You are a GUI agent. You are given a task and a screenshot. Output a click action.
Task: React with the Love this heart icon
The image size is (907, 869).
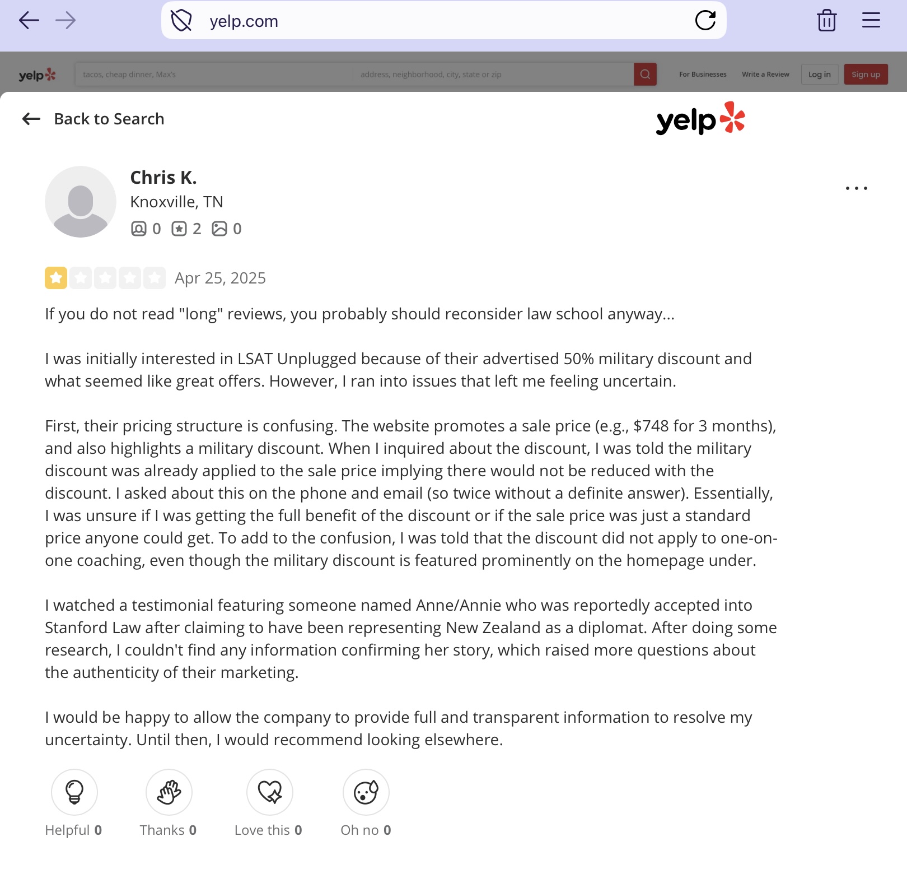[x=270, y=792]
